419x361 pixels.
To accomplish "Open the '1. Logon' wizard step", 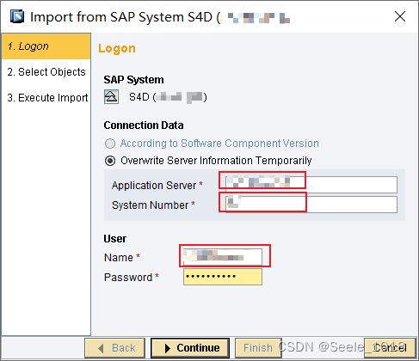I will click(46, 46).
